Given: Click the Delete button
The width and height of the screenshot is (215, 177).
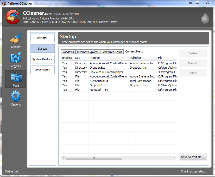Looking at the screenshot, I should pos(193,73).
